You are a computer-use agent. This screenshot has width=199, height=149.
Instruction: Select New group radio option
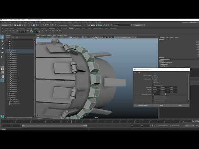[x=153, y=83]
